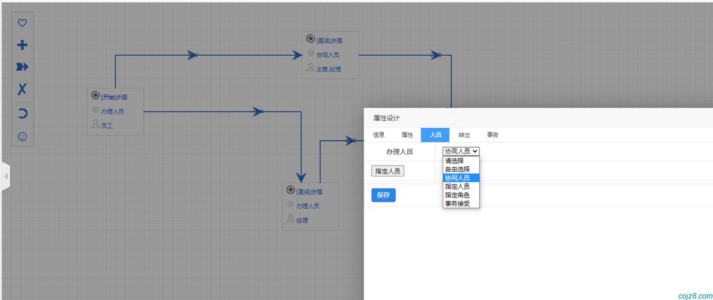Click the person icon next to 经理
The height and width of the screenshot is (300, 713).
291,218
